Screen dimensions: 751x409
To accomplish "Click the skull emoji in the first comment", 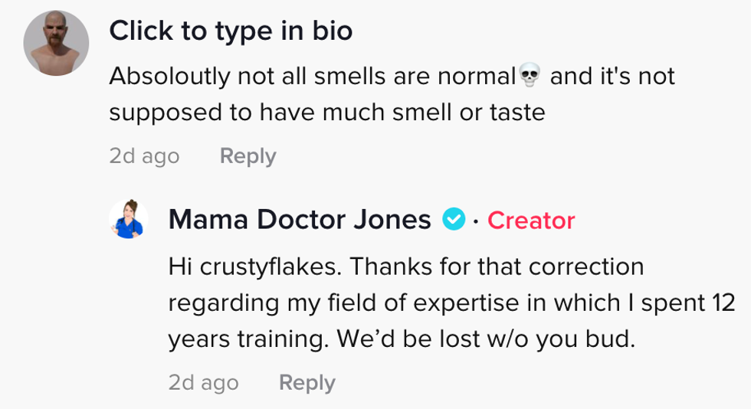I will [x=530, y=76].
